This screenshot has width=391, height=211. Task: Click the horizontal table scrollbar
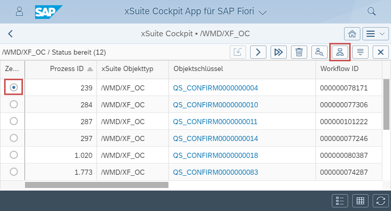(x=97, y=185)
